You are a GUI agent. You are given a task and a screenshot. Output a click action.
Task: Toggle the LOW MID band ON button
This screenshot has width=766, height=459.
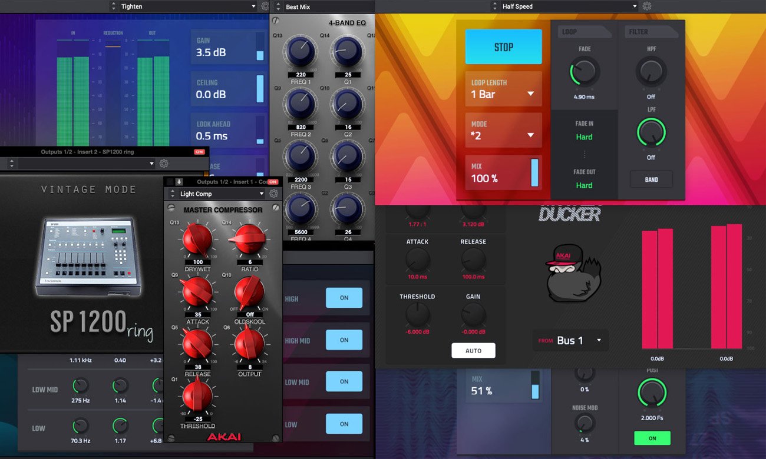[x=344, y=381]
